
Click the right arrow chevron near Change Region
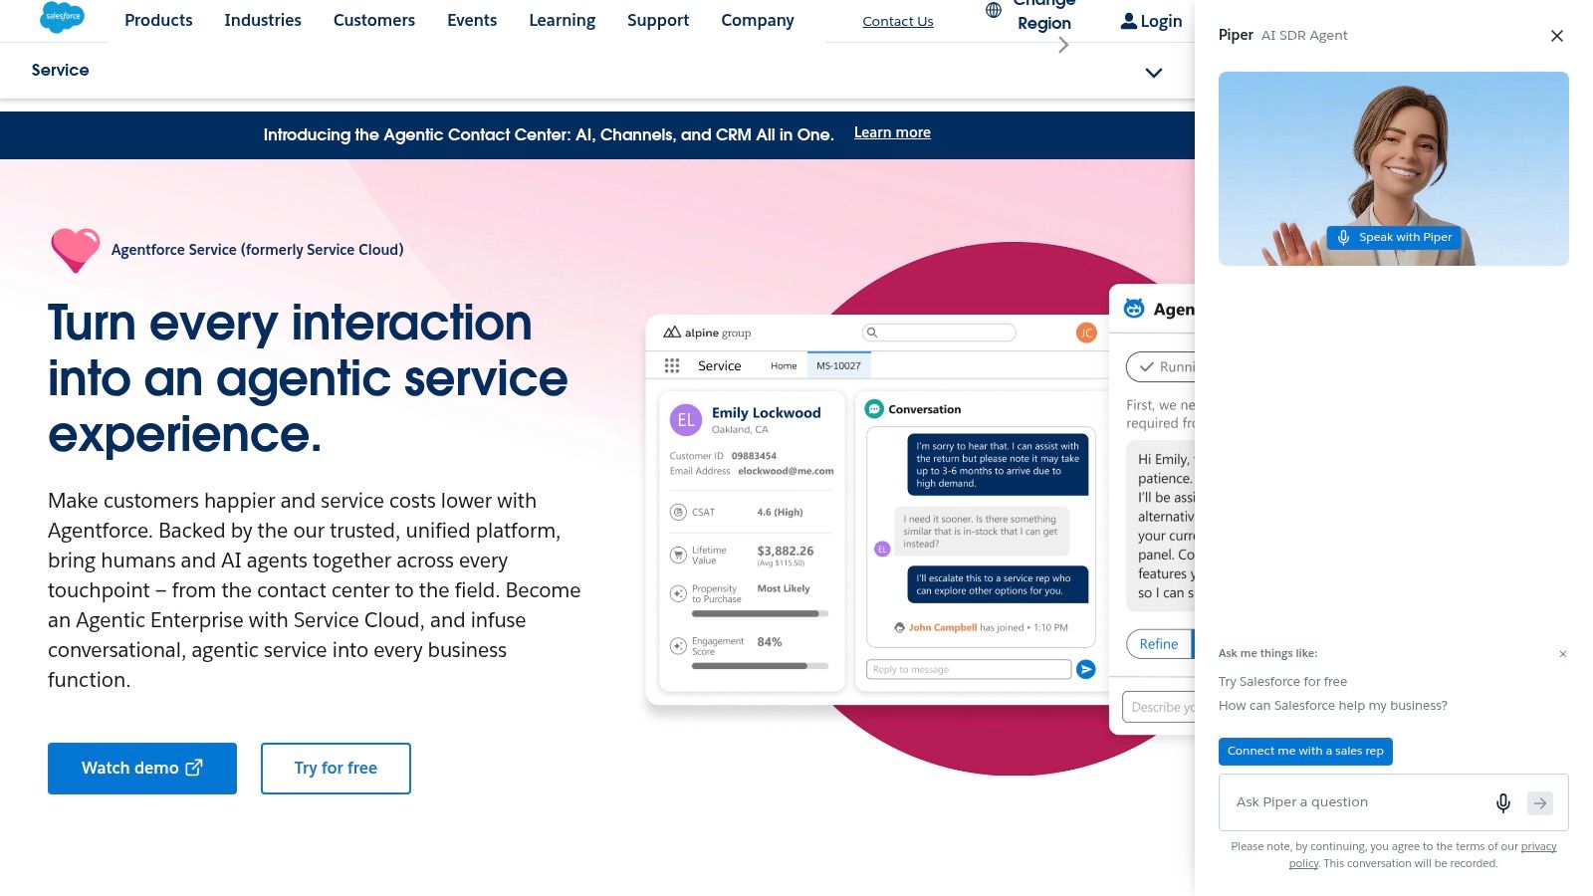(x=1063, y=45)
